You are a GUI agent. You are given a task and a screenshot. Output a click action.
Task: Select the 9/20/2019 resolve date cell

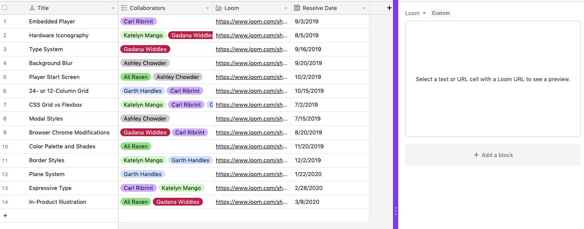coord(330,63)
